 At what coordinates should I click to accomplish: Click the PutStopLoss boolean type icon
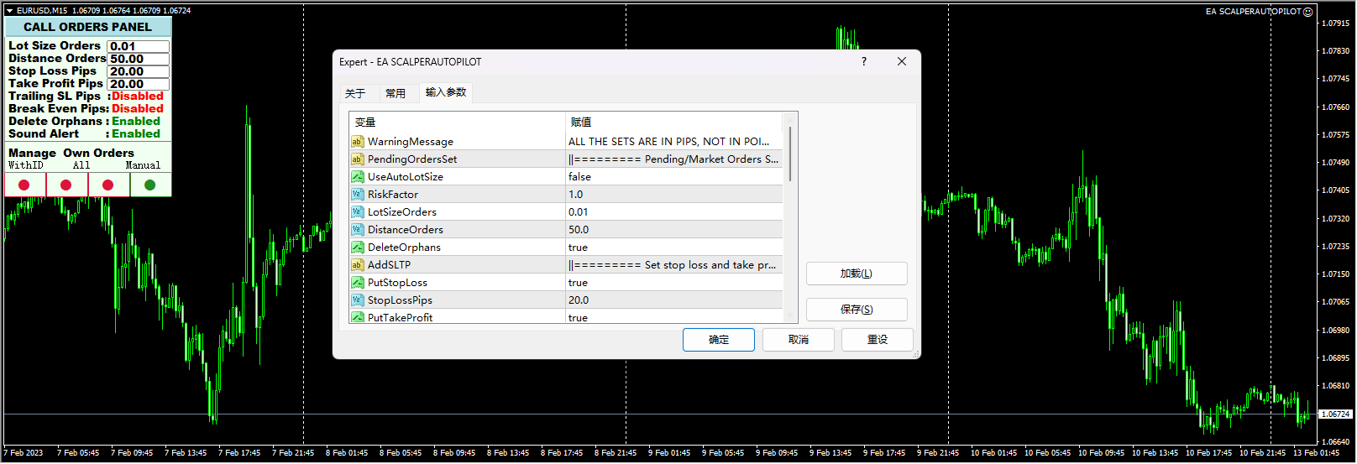pos(357,283)
